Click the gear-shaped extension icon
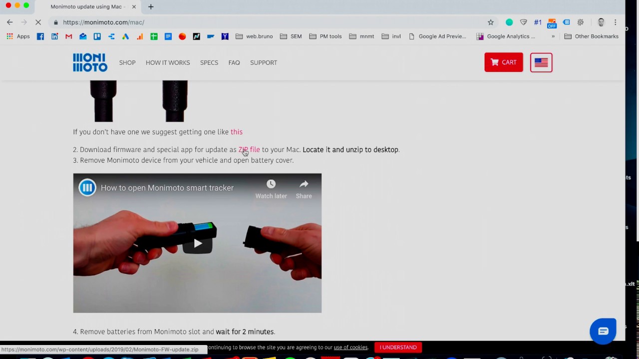The image size is (639, 359). [581, 22]
